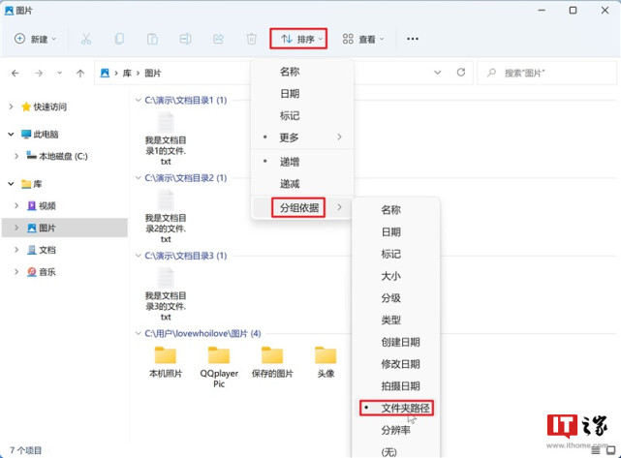Group by Size (大小)
Image resolution: width=621 pixels, height=458 pixels.
click(395, 276)
